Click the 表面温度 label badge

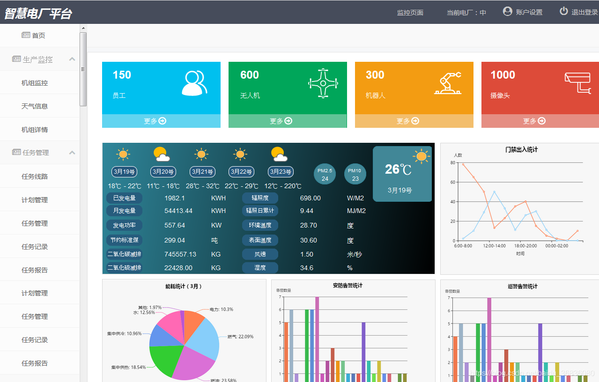(260, 240)
